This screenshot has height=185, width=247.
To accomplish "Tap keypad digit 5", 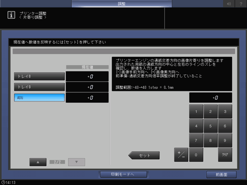I will pyautogui.click(x=211, y=126).
